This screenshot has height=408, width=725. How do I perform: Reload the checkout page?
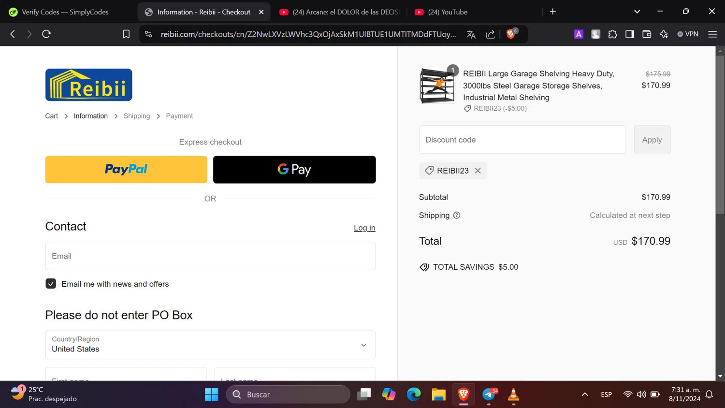coord(46,34)
